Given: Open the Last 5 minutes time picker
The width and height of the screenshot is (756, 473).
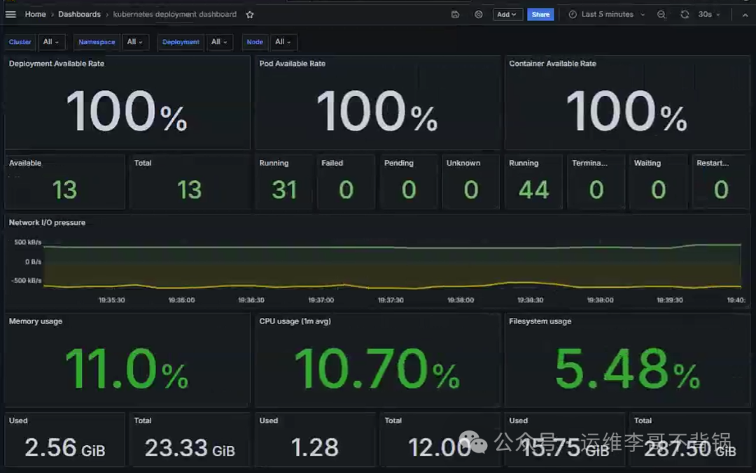Looking at the screenshot, I should 608,15.
